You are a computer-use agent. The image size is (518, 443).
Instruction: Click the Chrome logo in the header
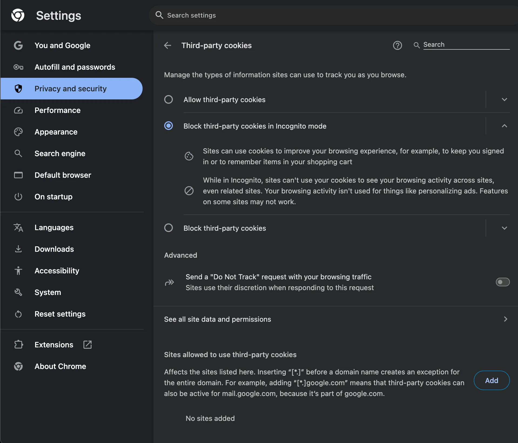coord(18,15)
